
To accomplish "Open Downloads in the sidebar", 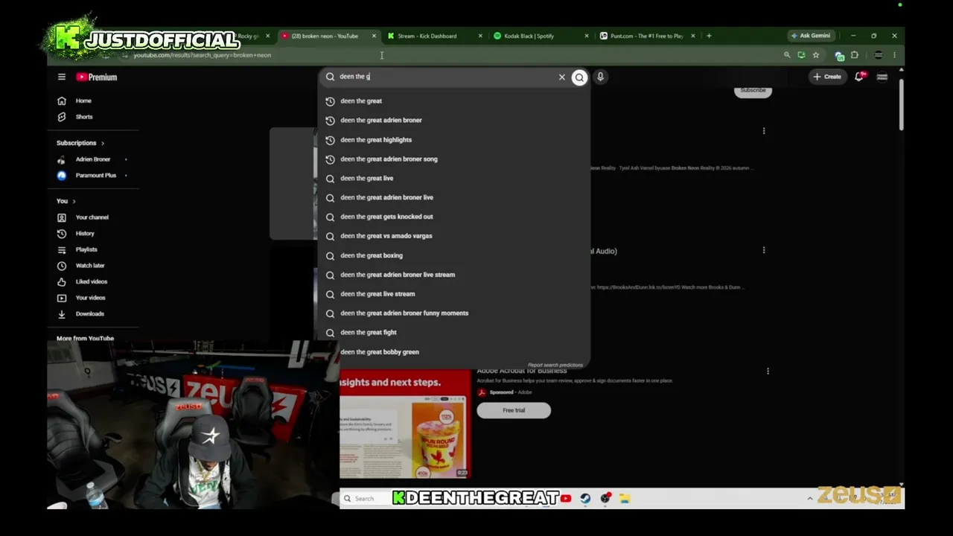I will [x=89, y=314].
